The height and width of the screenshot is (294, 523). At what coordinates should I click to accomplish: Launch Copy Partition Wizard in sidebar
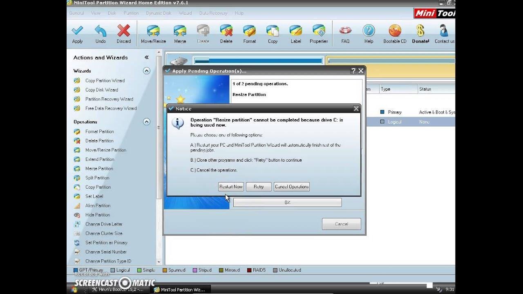[105, 80]
